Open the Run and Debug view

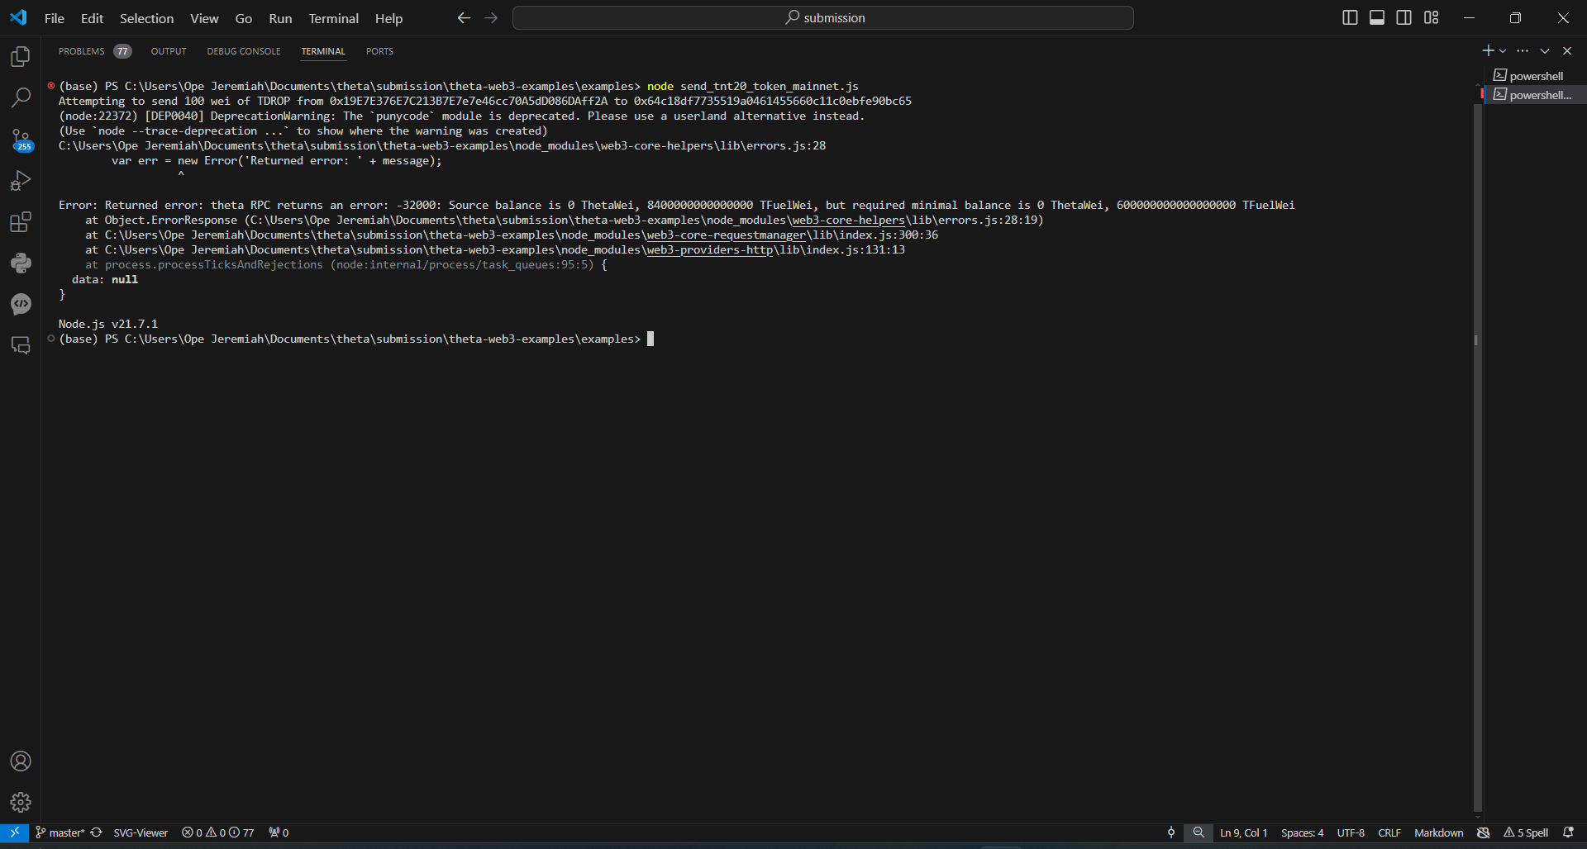[x=21, y=180]
